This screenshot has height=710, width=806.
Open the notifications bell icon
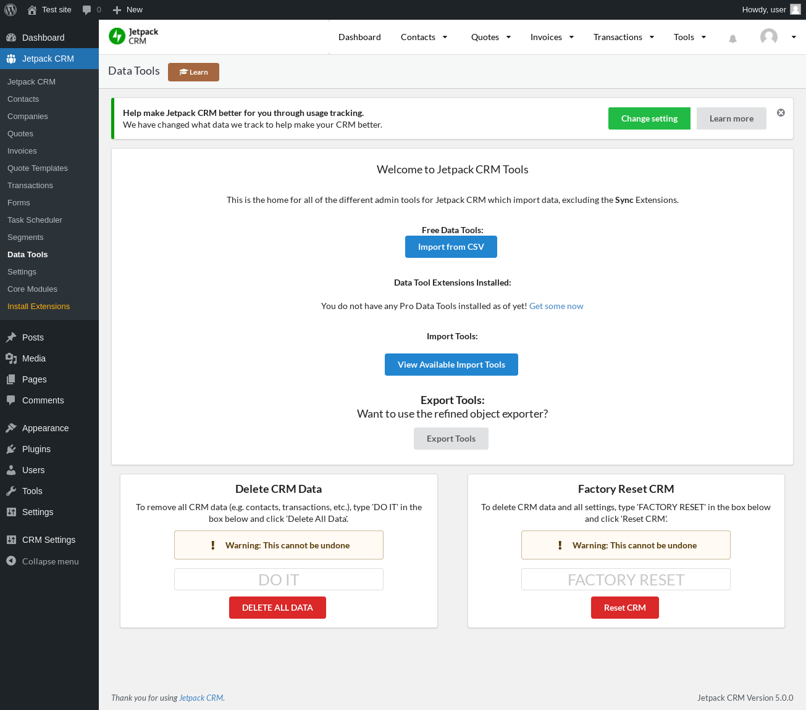click(x=733, y=38)
